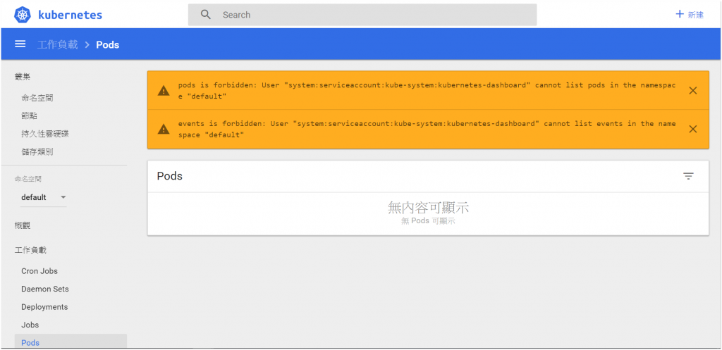Open Daemon Sets in sidebar
The height and width of the screenshot is (350, 722).
[45, 289]
